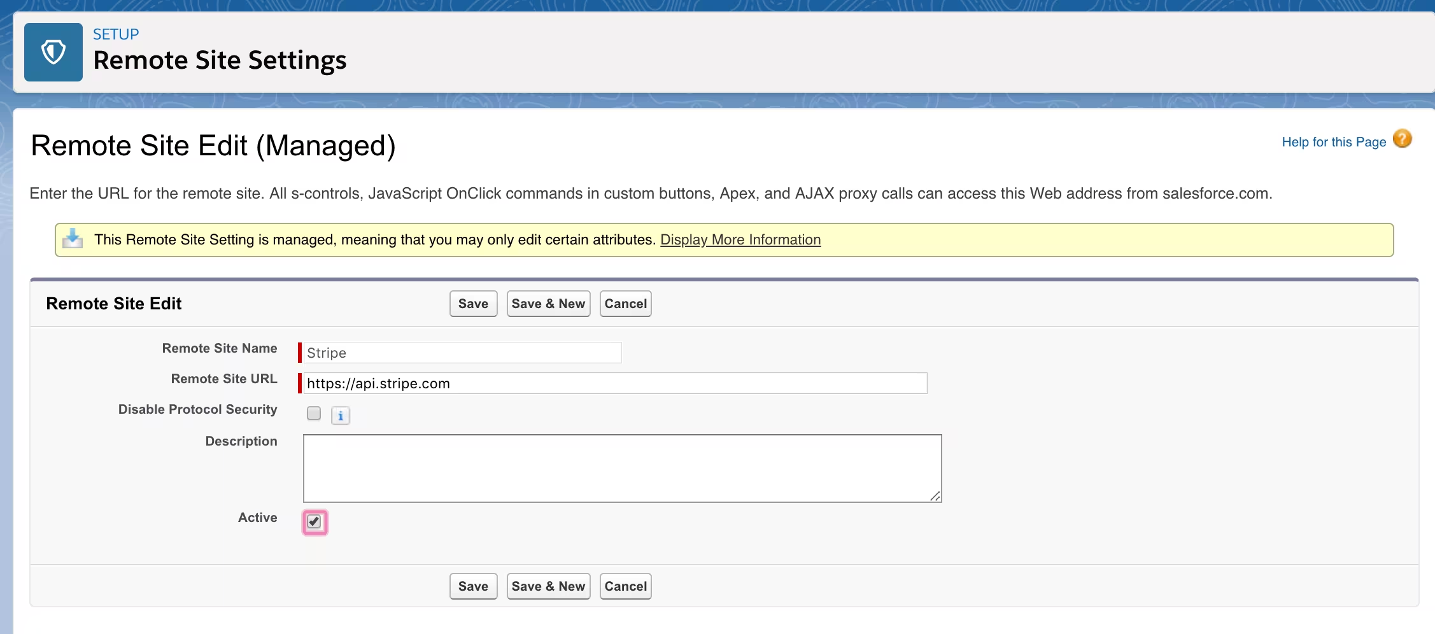Cancel the edit using the top Cancel button
Viewport: 1435px width, 634px height.
point(625,304)
